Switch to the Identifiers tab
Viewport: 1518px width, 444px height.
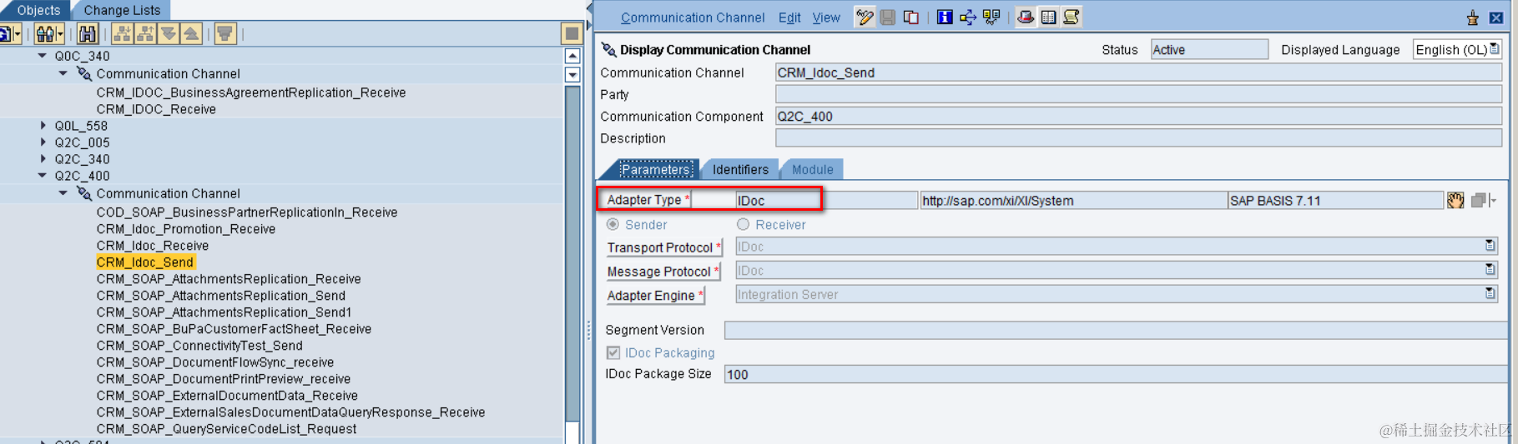[x=740, y=169]
